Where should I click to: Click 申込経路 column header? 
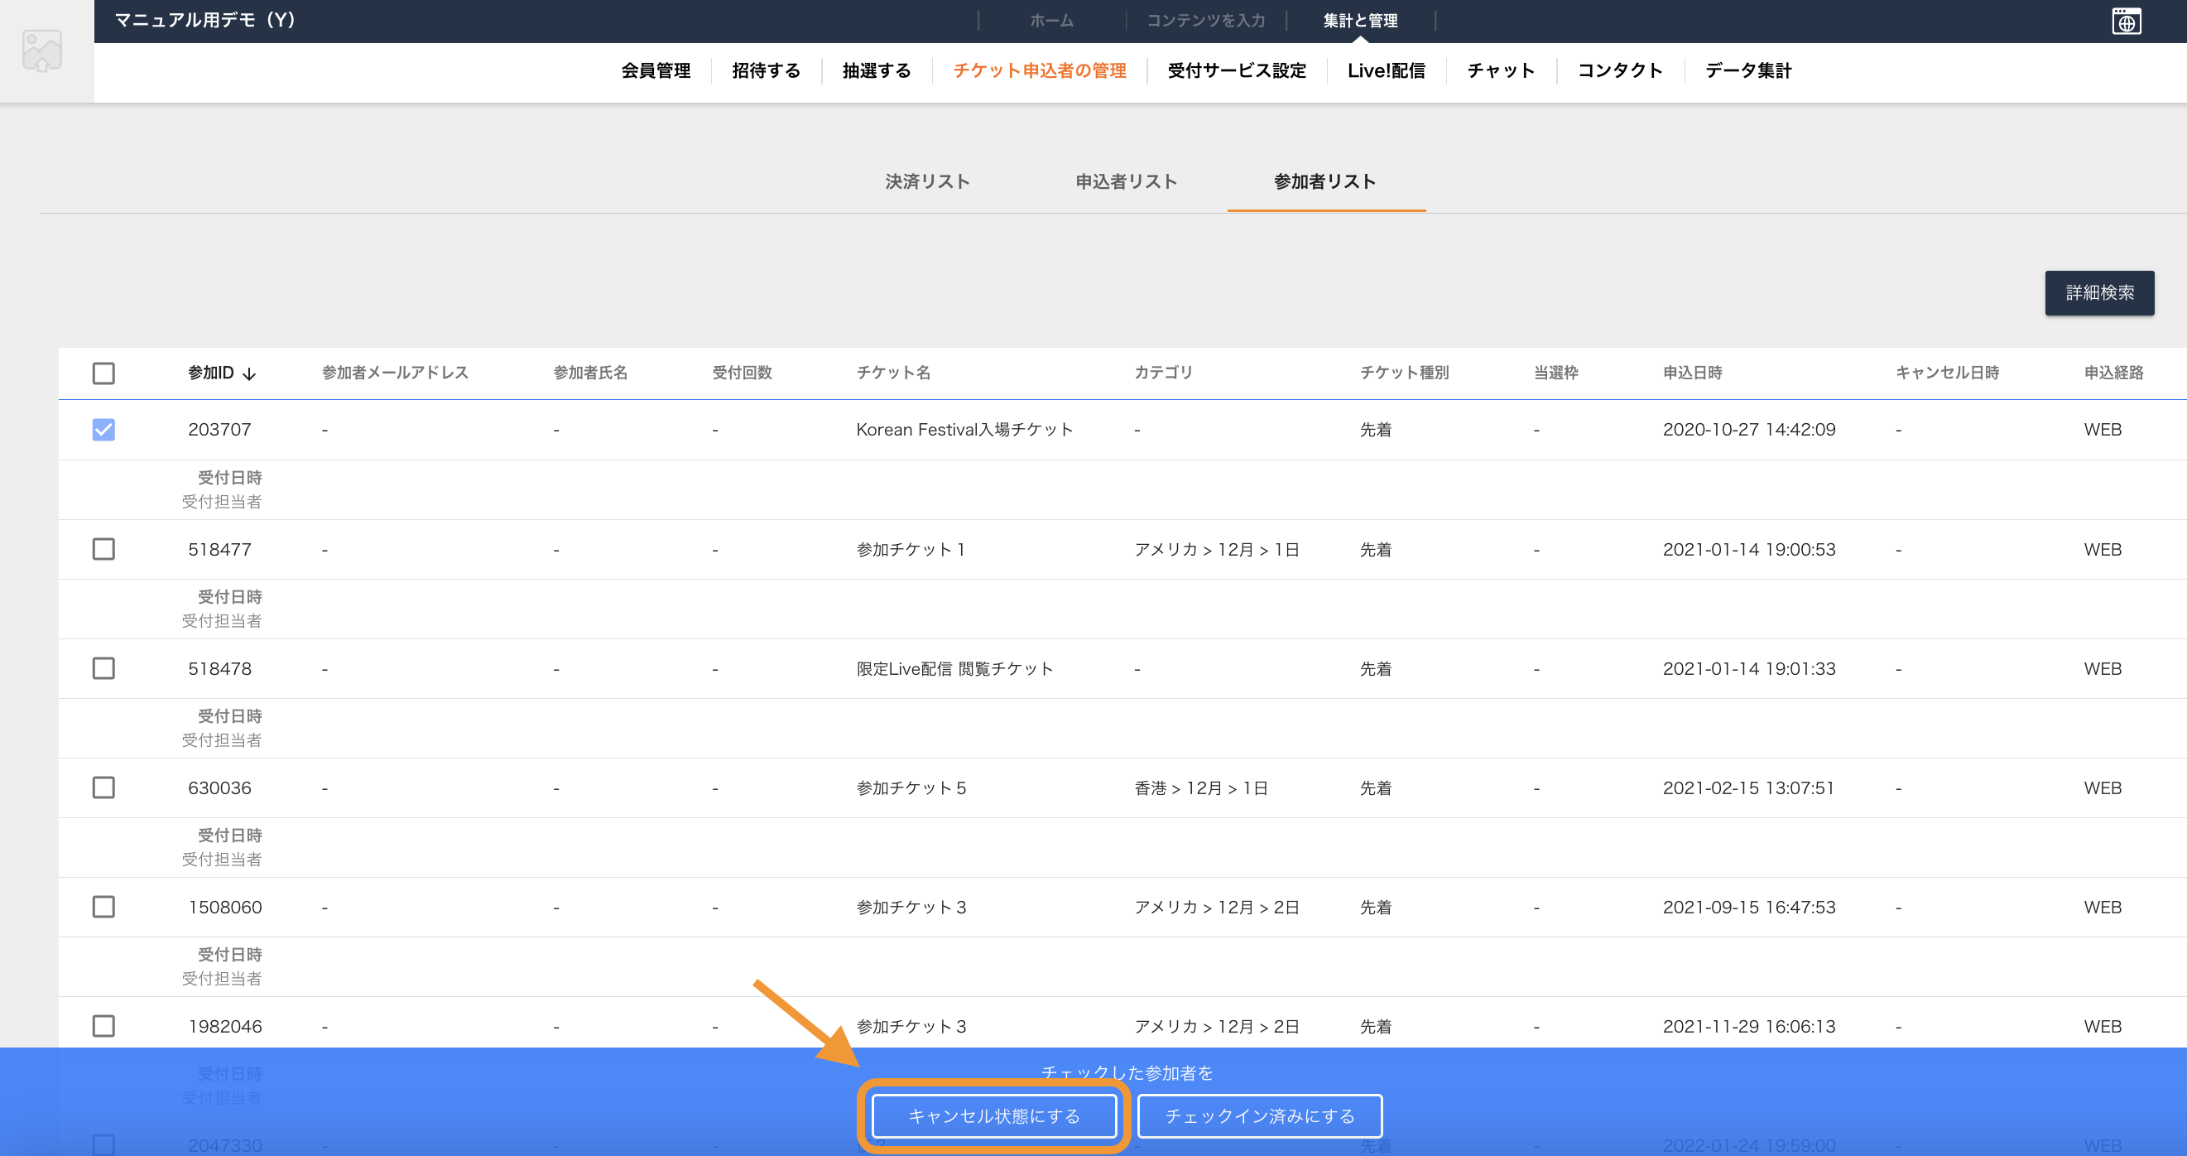point(2113,373)
